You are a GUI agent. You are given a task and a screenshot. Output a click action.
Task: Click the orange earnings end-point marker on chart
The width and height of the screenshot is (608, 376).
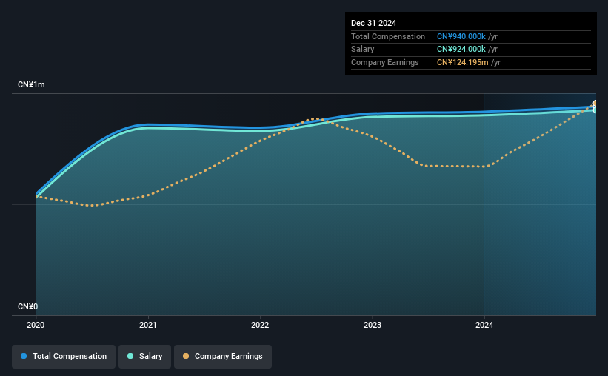[595, 104]
